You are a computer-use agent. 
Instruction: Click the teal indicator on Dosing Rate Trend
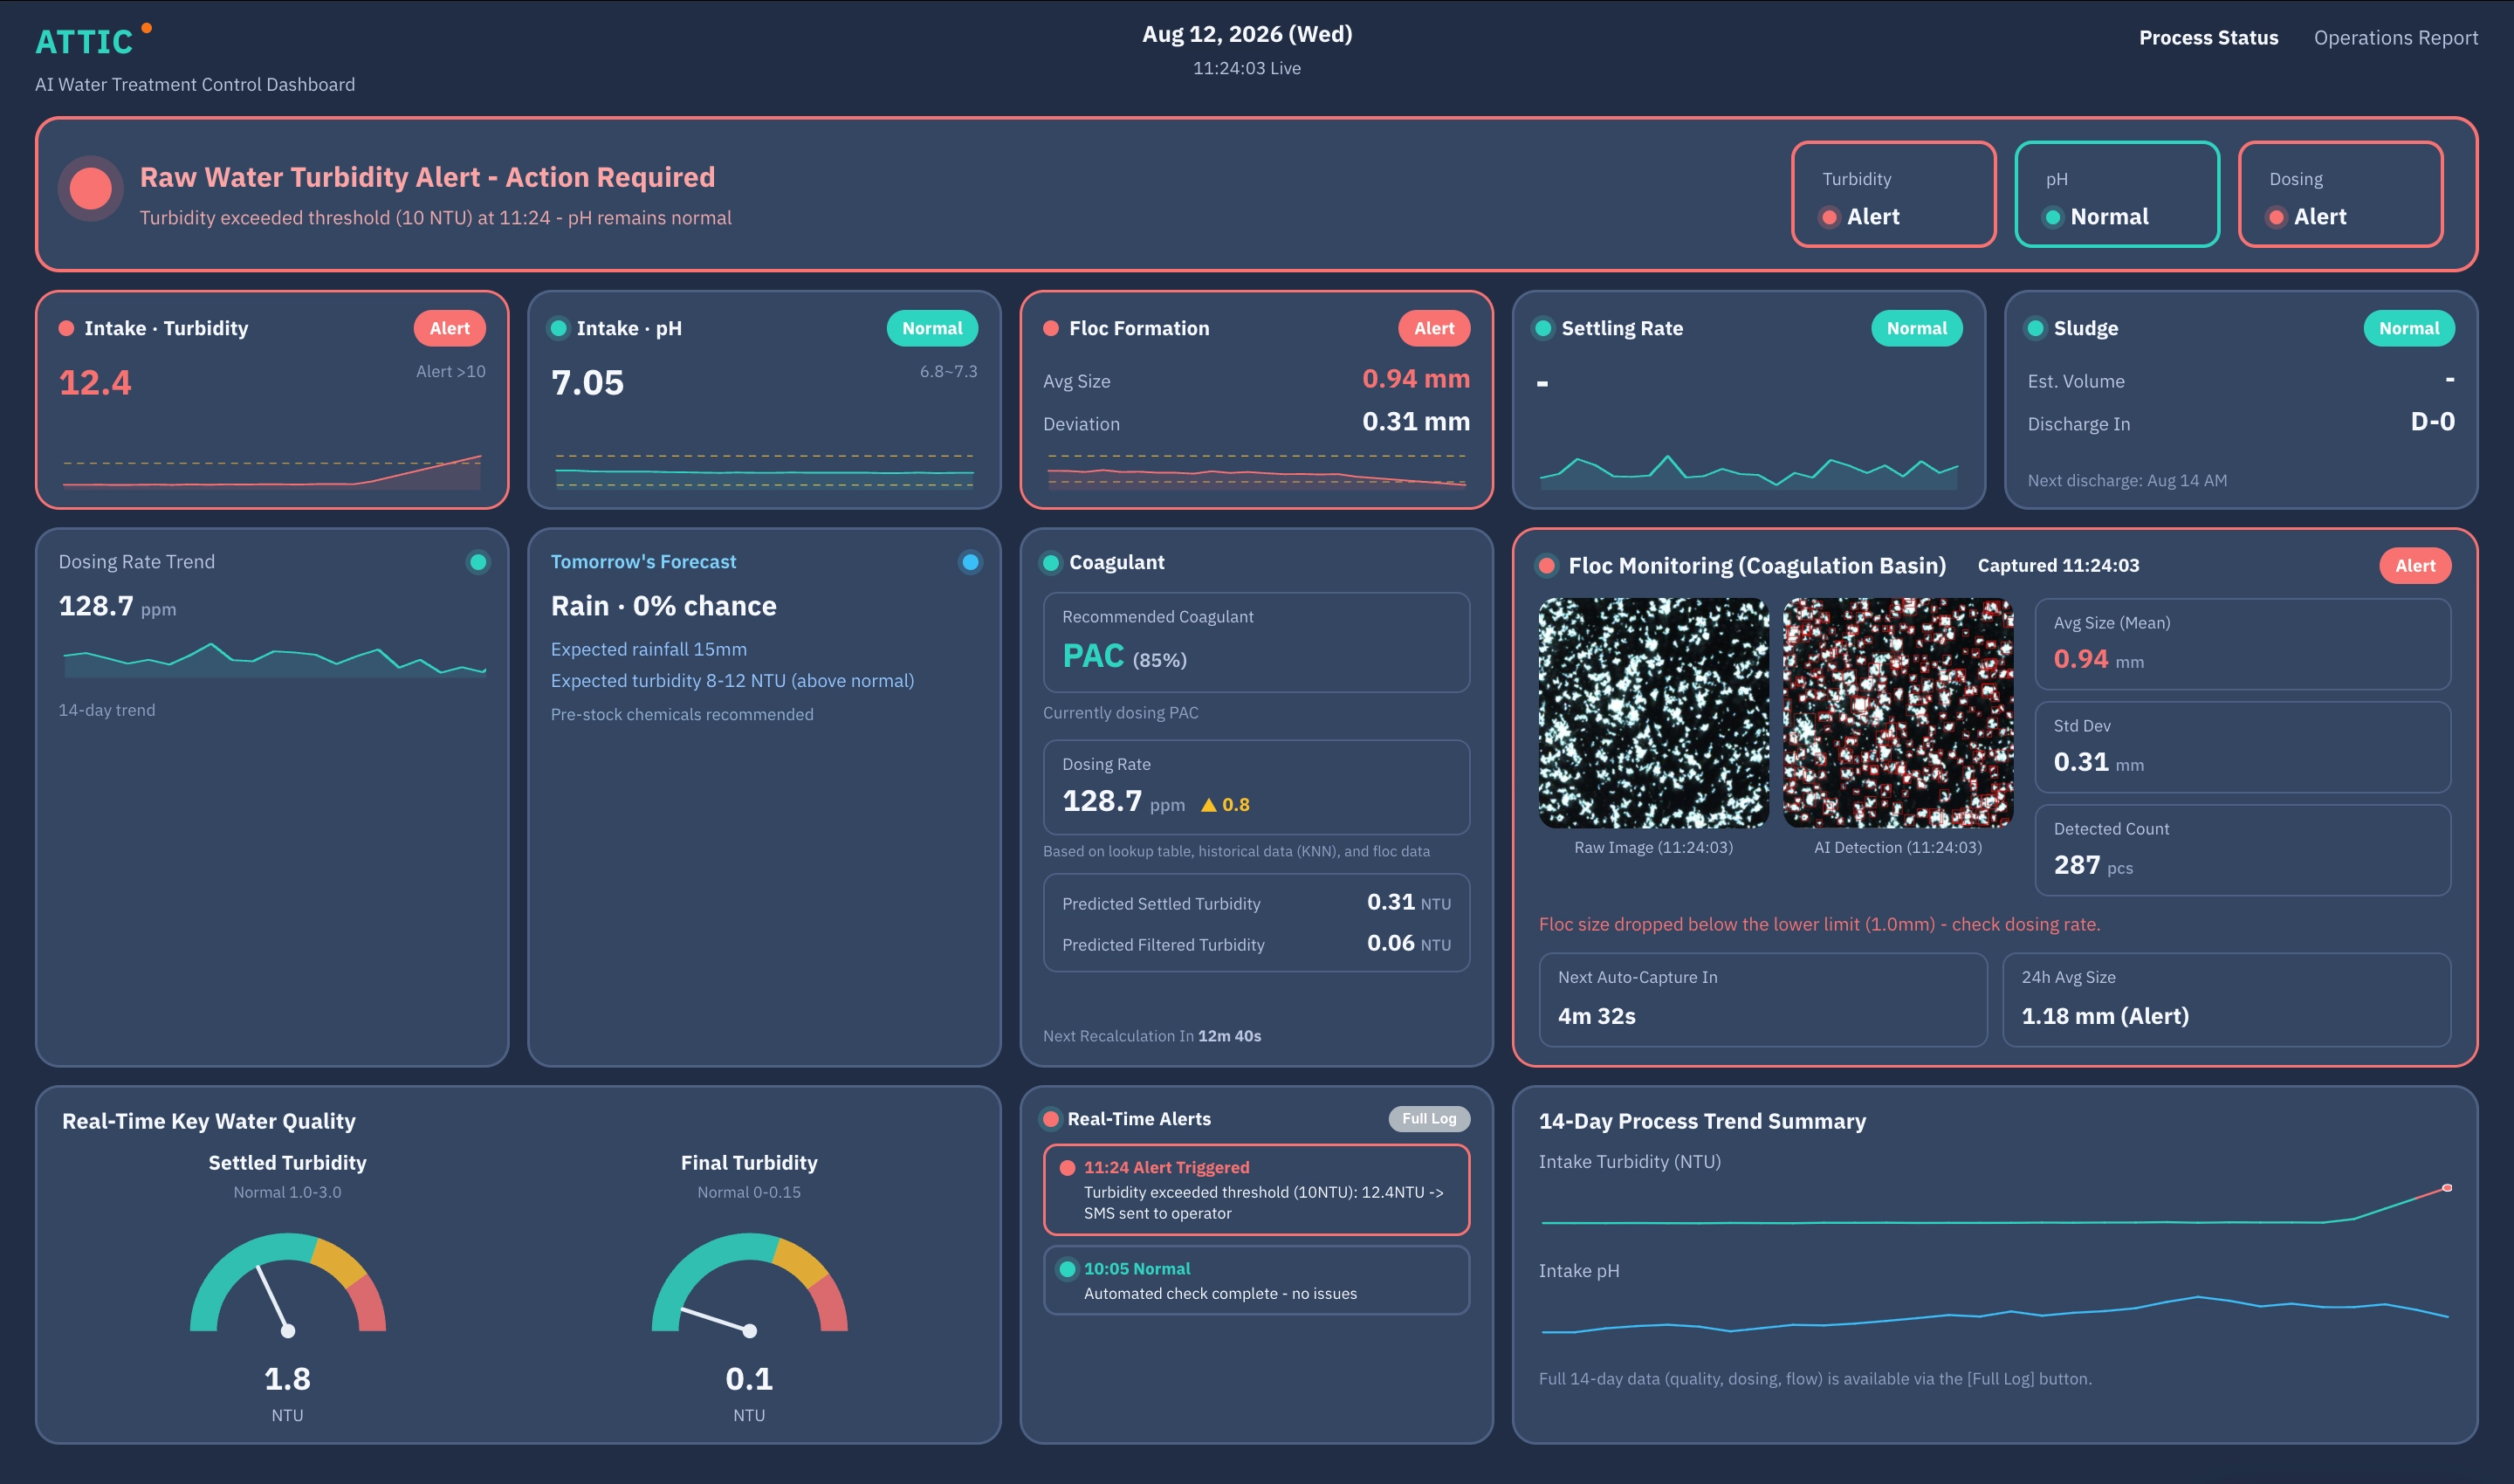pyautogui.click(x=478, y=562)
